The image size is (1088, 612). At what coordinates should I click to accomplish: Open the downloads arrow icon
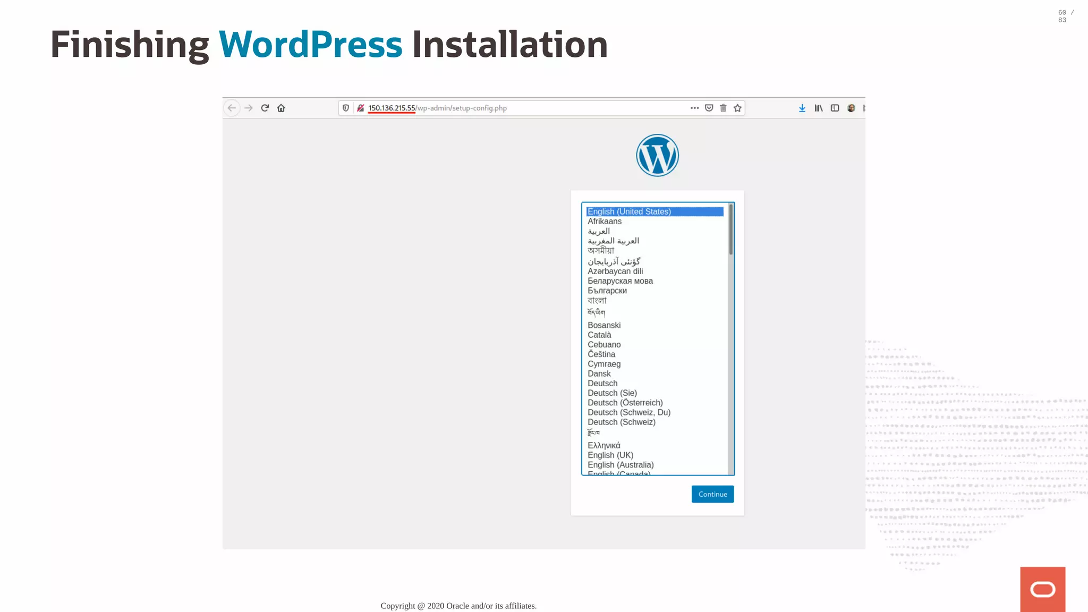pos(802,108)
